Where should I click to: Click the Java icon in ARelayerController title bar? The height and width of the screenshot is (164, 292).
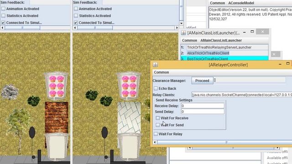[x=155, y=65]
